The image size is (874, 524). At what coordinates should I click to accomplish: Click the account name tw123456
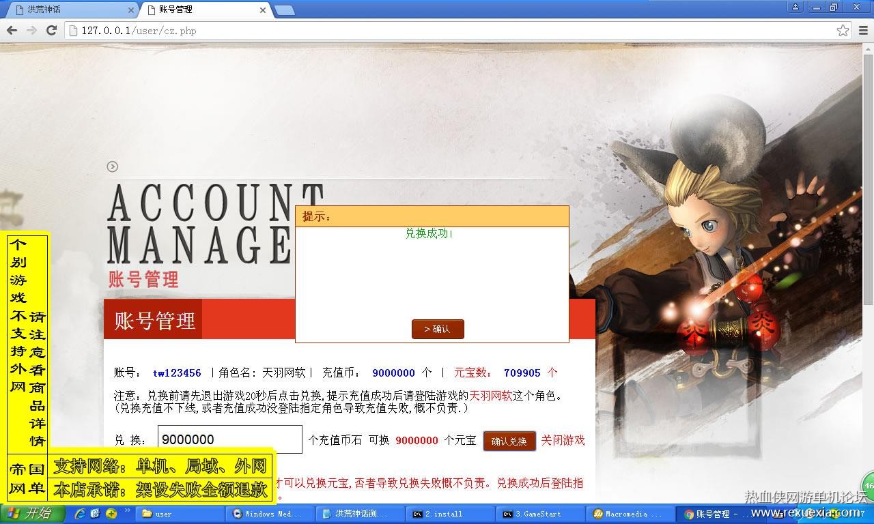[x=177, y=373]
